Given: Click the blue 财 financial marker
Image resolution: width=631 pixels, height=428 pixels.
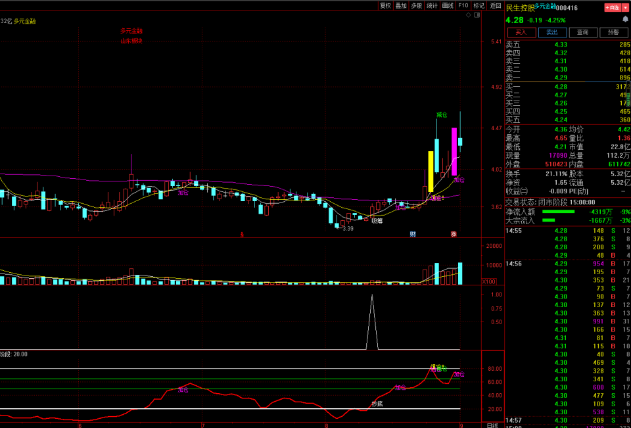Looking at the screenshot, I should pos(413,234).
